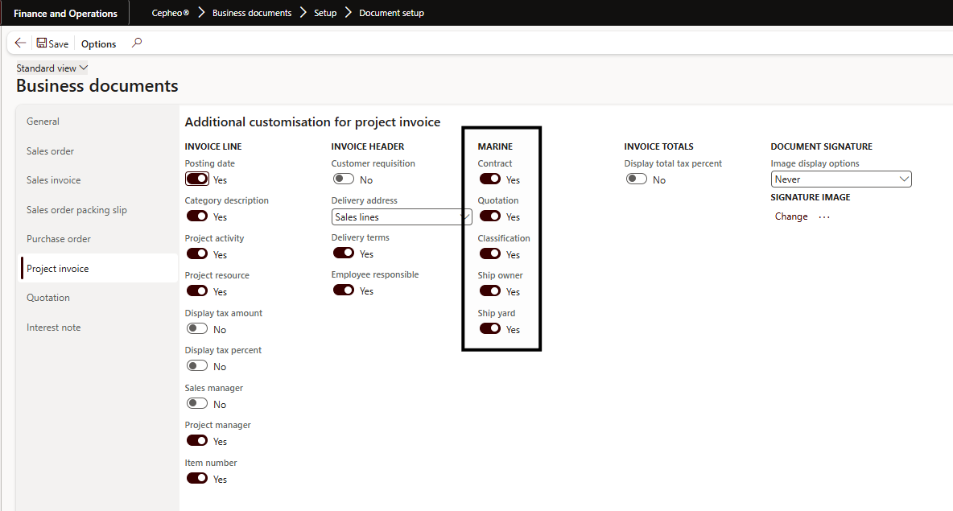Enable Display tax amount toggle
Image resolution: width=953 pixels, height=511 pixels.
[x=197, y=329]
